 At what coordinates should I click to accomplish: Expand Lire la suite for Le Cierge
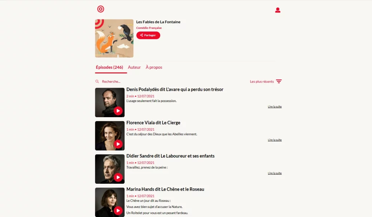point(275,140)
